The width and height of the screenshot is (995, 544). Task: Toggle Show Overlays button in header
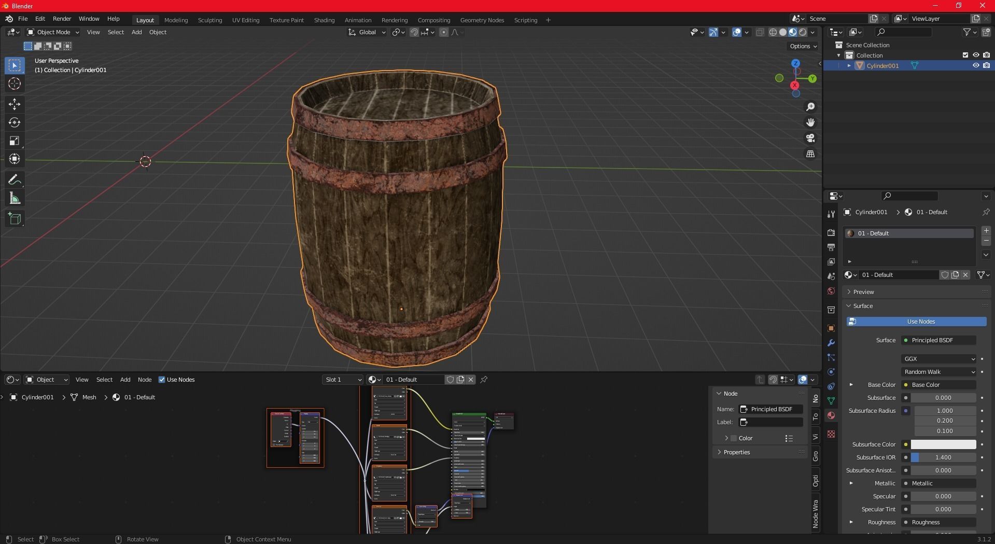click(x=737, y=32)
